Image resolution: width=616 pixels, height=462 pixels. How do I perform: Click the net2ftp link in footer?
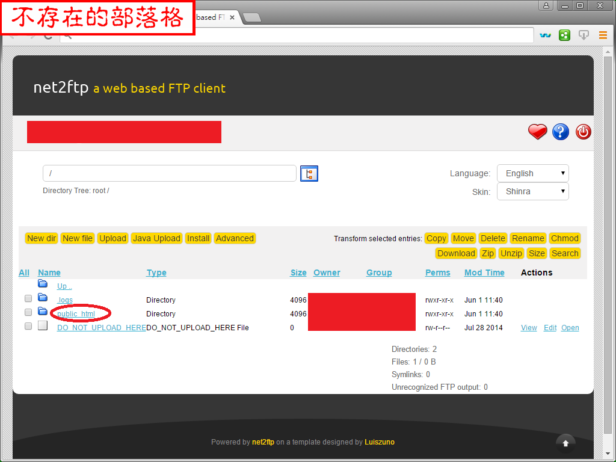263,442
